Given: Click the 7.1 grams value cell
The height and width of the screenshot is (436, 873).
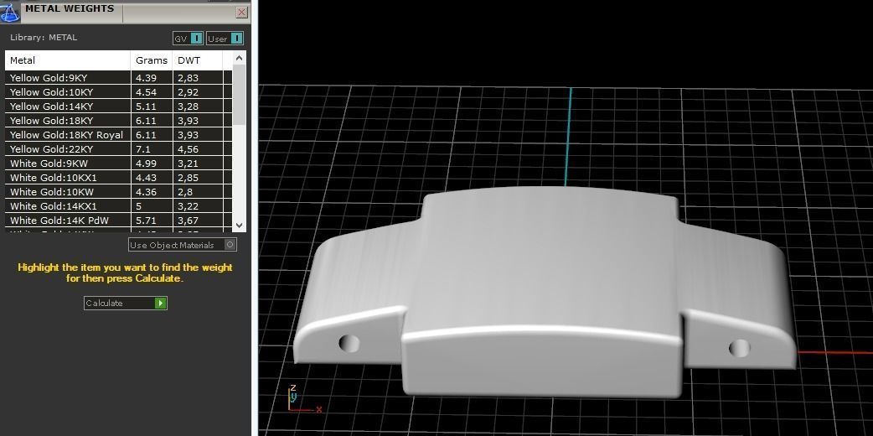Looking at the screenshot, I should click(152, 149).
